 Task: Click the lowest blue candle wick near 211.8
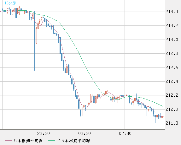click(x=155, y=119)
